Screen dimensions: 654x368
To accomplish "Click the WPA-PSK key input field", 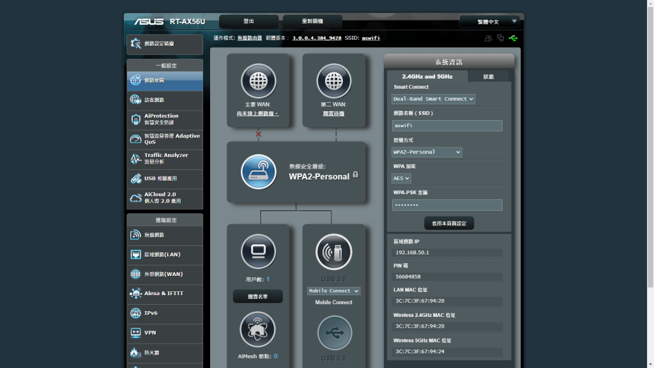I will click(x=447, y=205).
